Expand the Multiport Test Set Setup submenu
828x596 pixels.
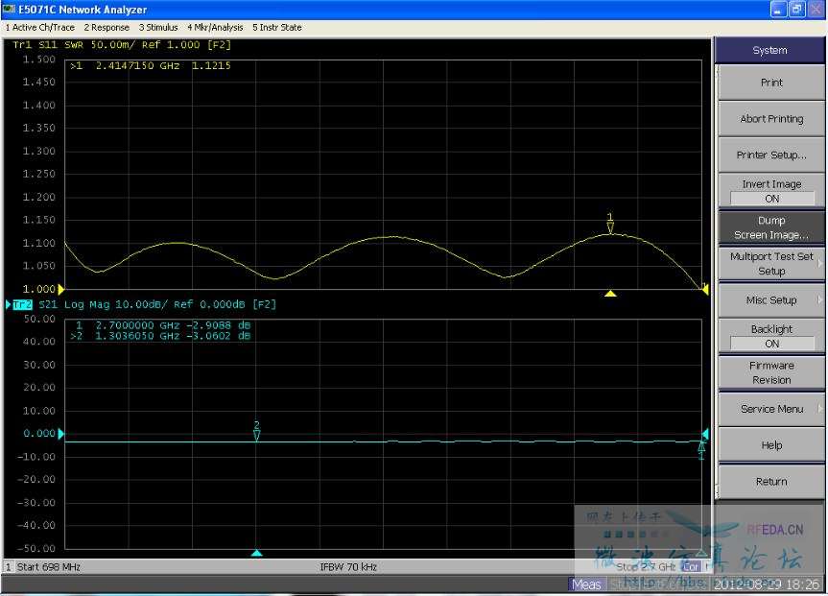(x=771, y=264)
